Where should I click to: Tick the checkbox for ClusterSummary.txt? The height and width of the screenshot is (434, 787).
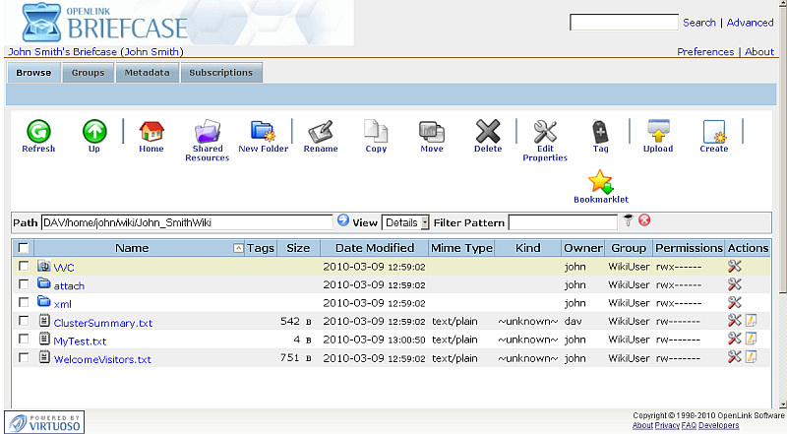pos(24,322)
